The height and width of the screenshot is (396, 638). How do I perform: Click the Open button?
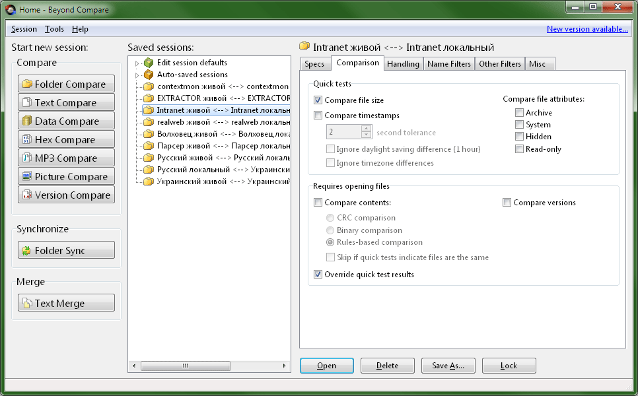[327, 366]
